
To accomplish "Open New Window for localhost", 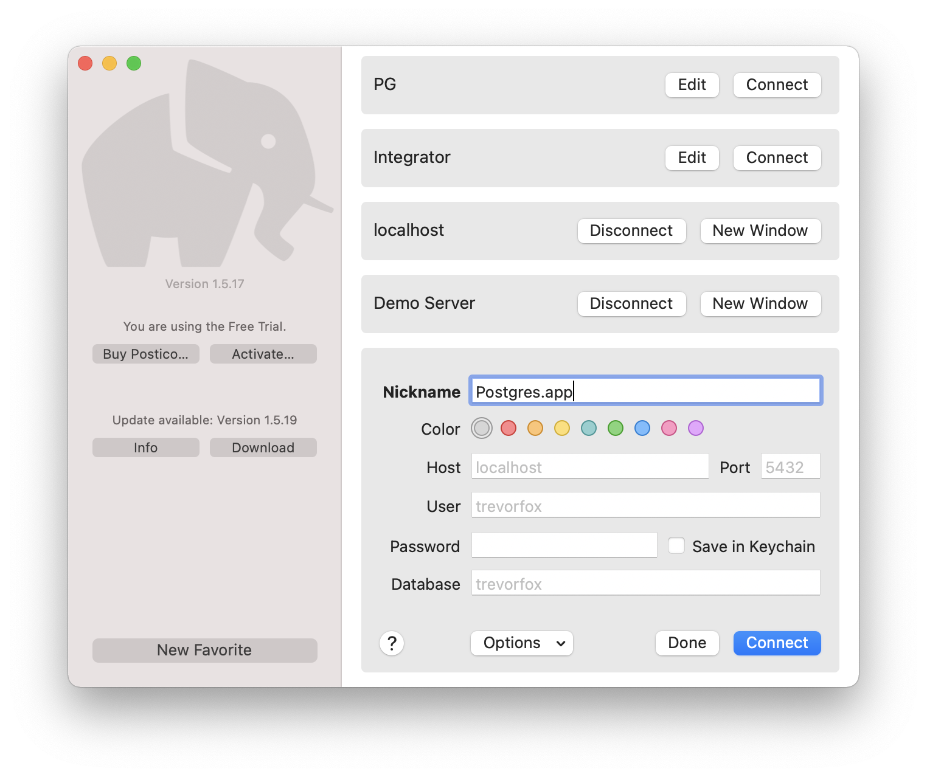I will tap(761, 230).
